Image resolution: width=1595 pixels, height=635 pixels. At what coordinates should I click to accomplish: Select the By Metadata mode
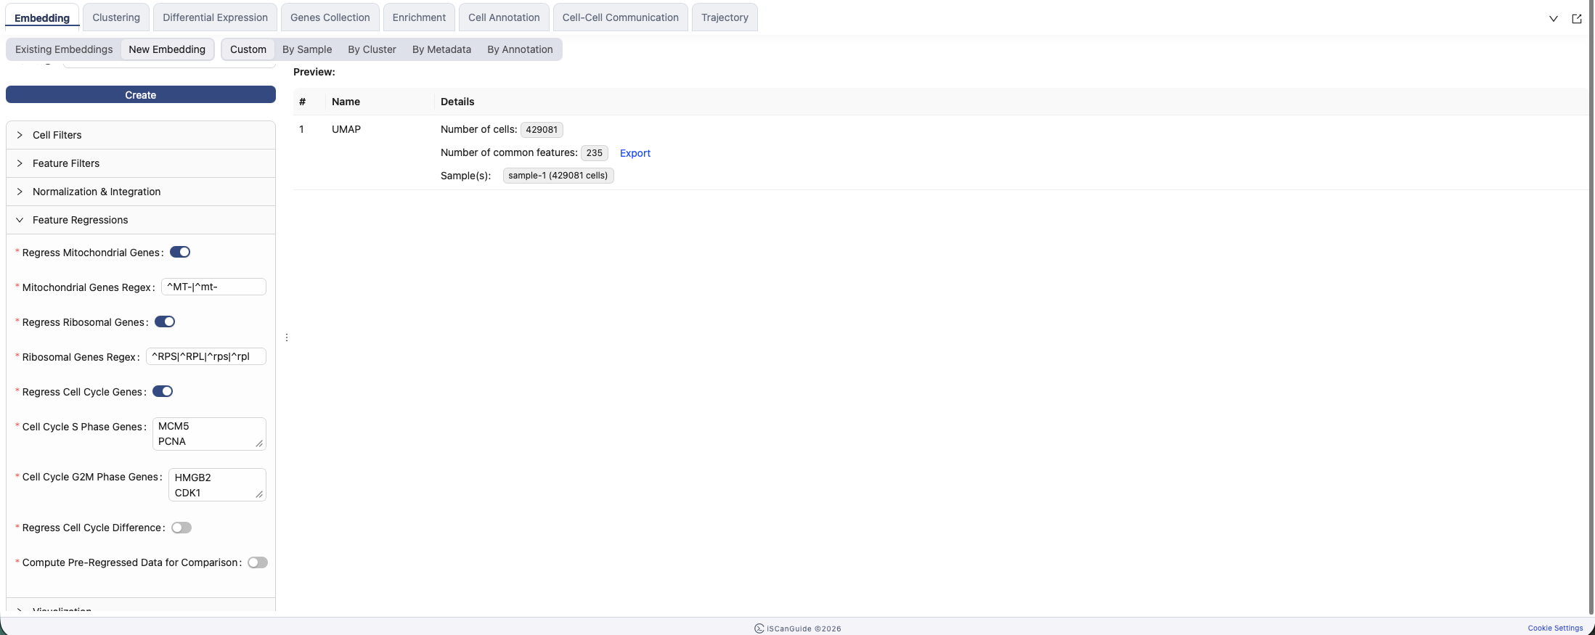tap(441, 49)
